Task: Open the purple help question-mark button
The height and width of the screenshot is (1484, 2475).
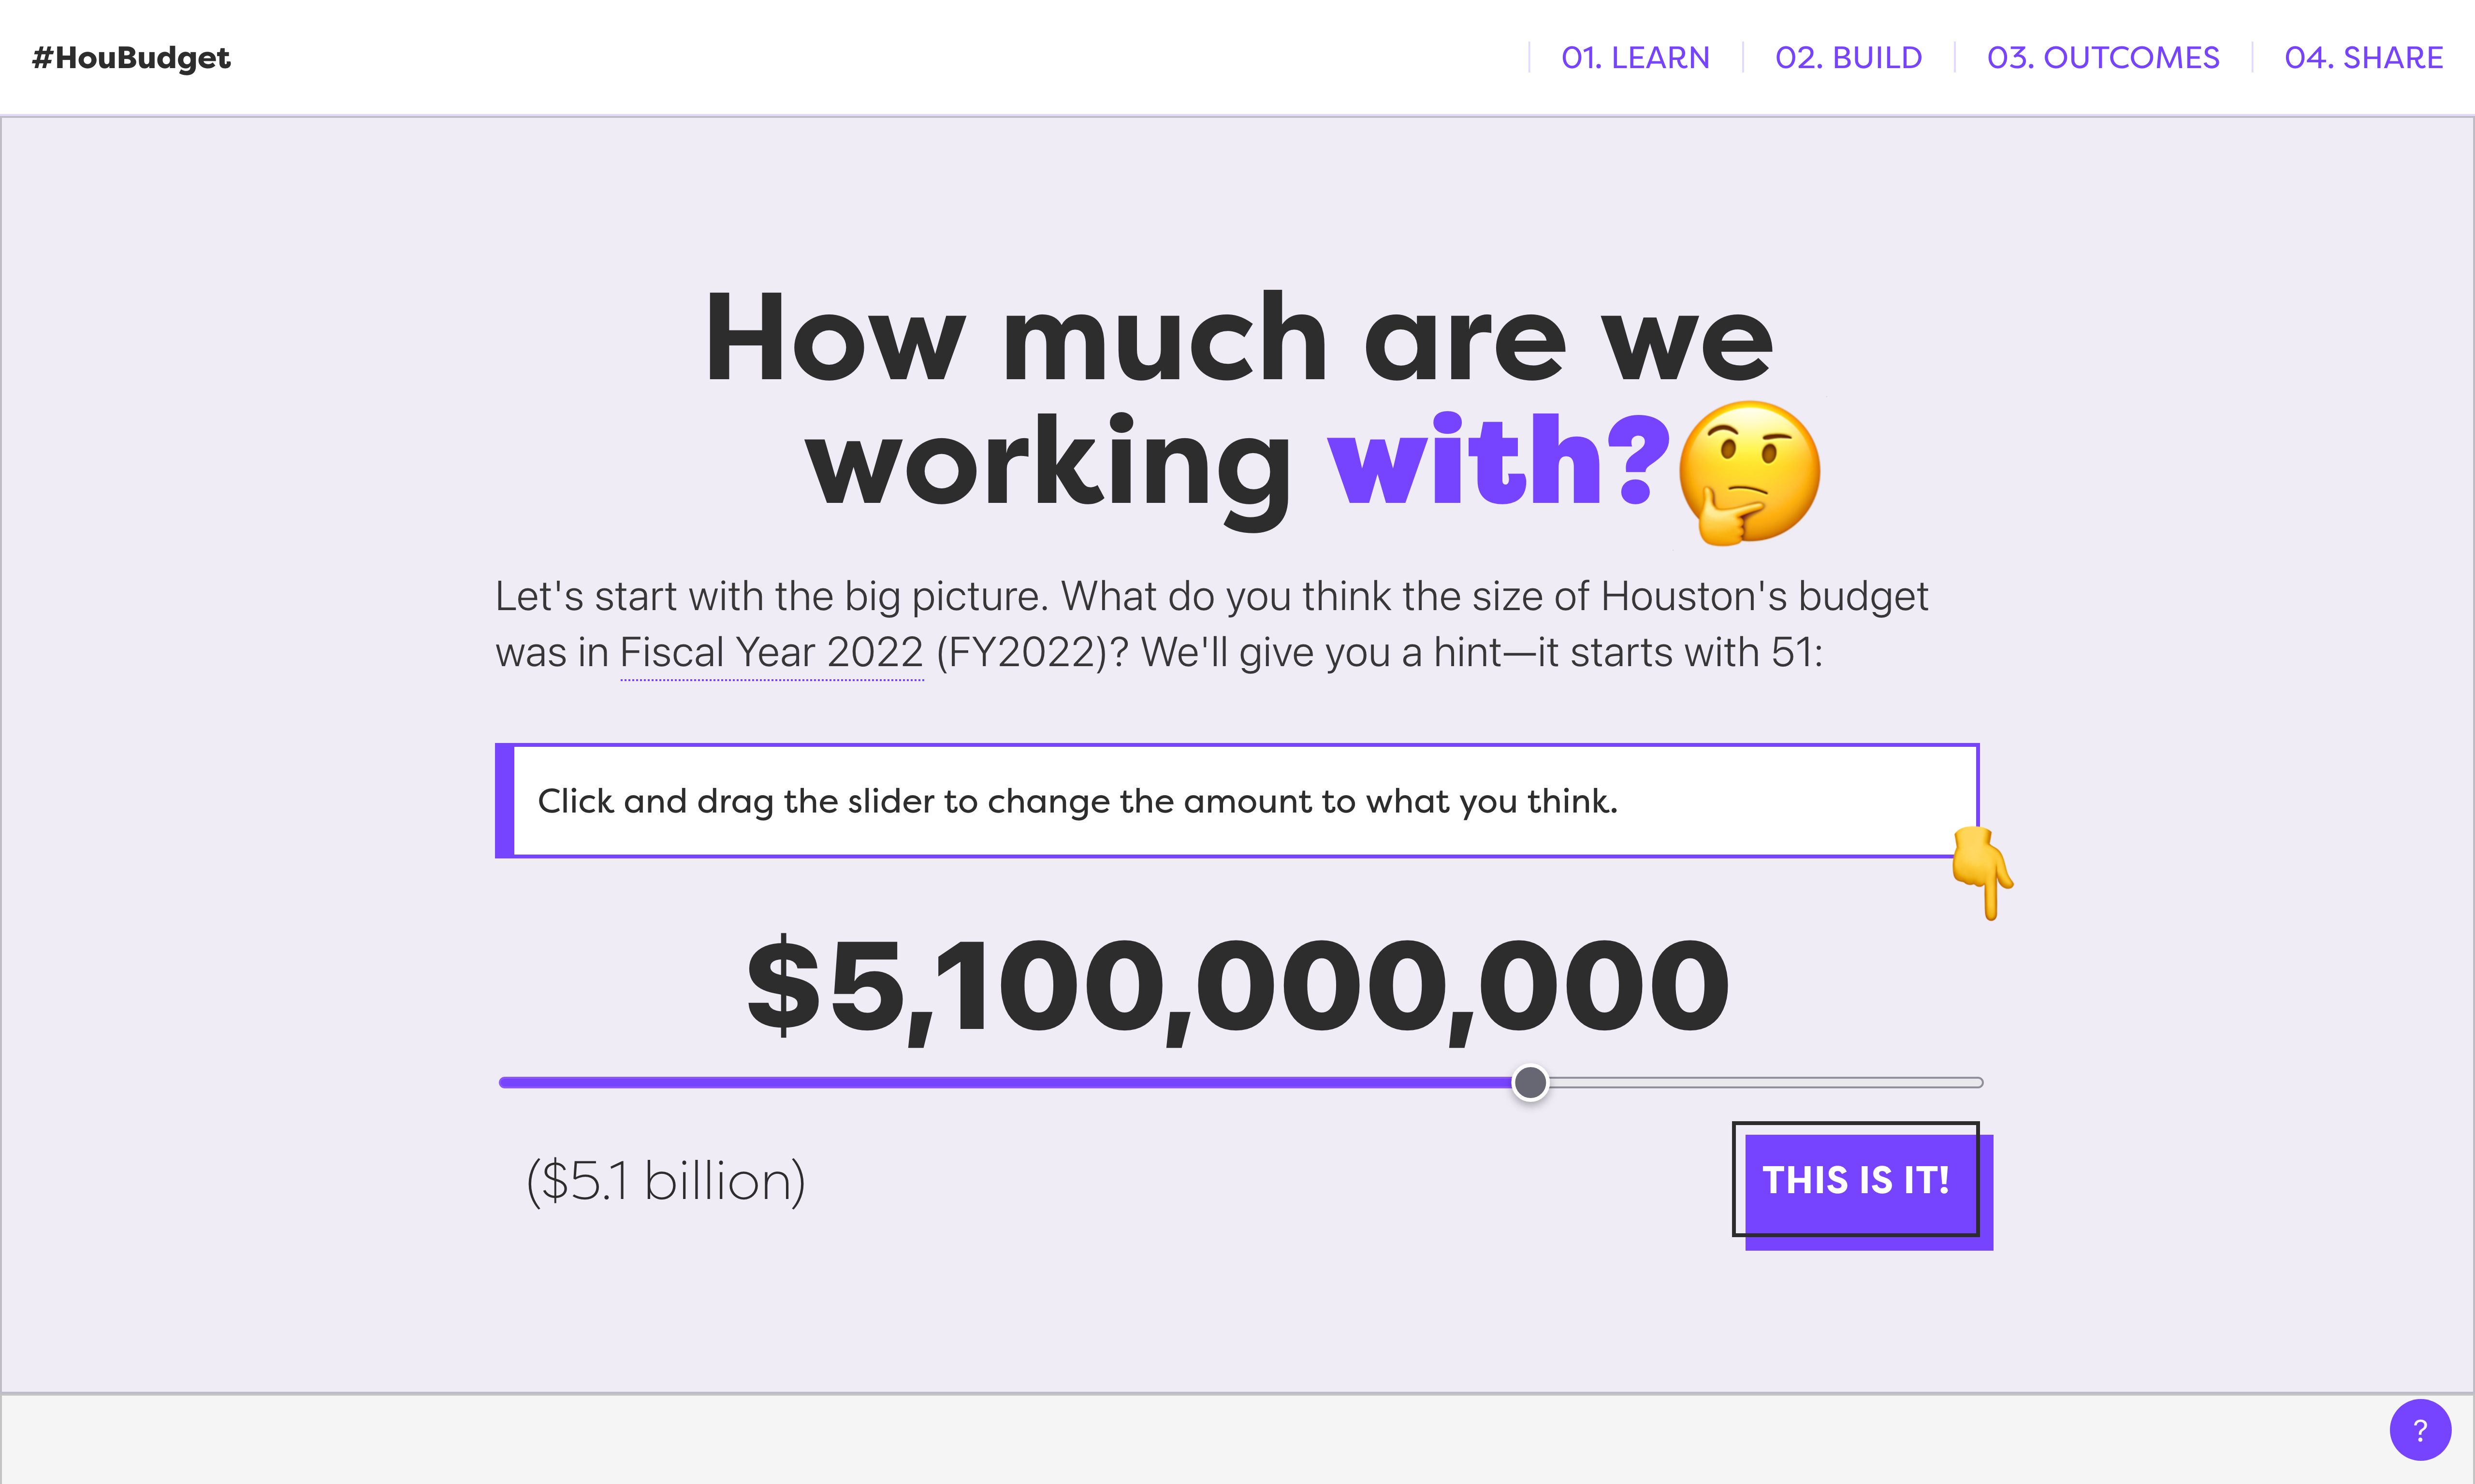Action: click(x=2420, y=1430)
